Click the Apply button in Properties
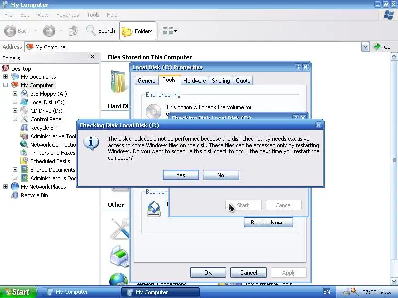 pyautogui.click(x=289, y=272)
